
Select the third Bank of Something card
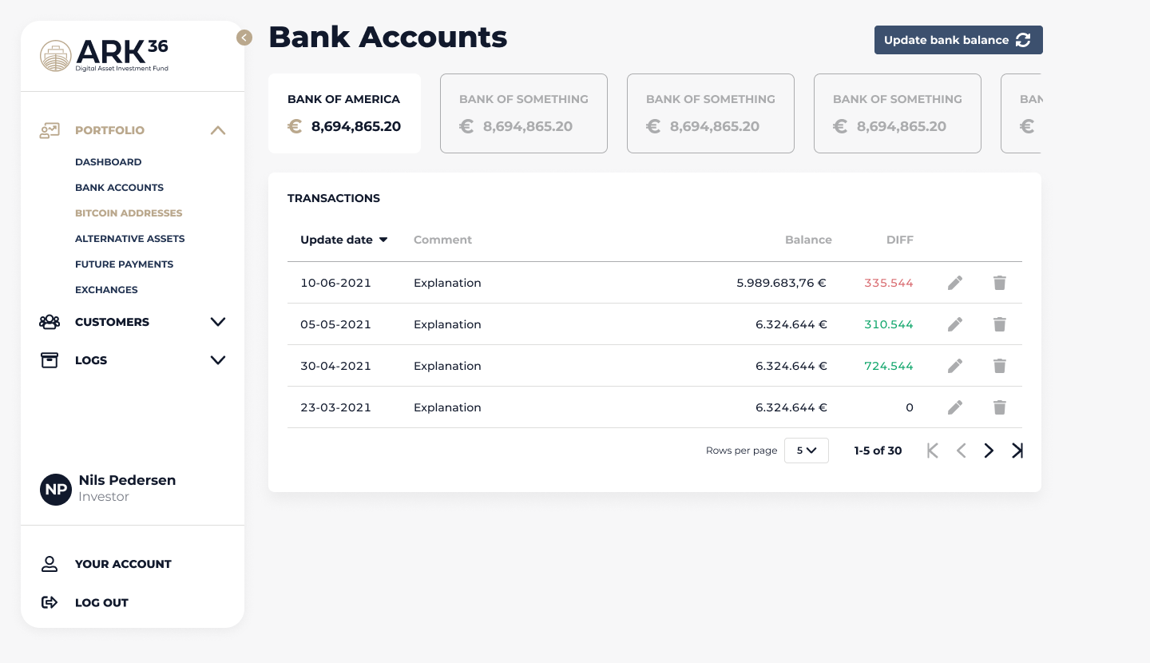pos(898,113)
